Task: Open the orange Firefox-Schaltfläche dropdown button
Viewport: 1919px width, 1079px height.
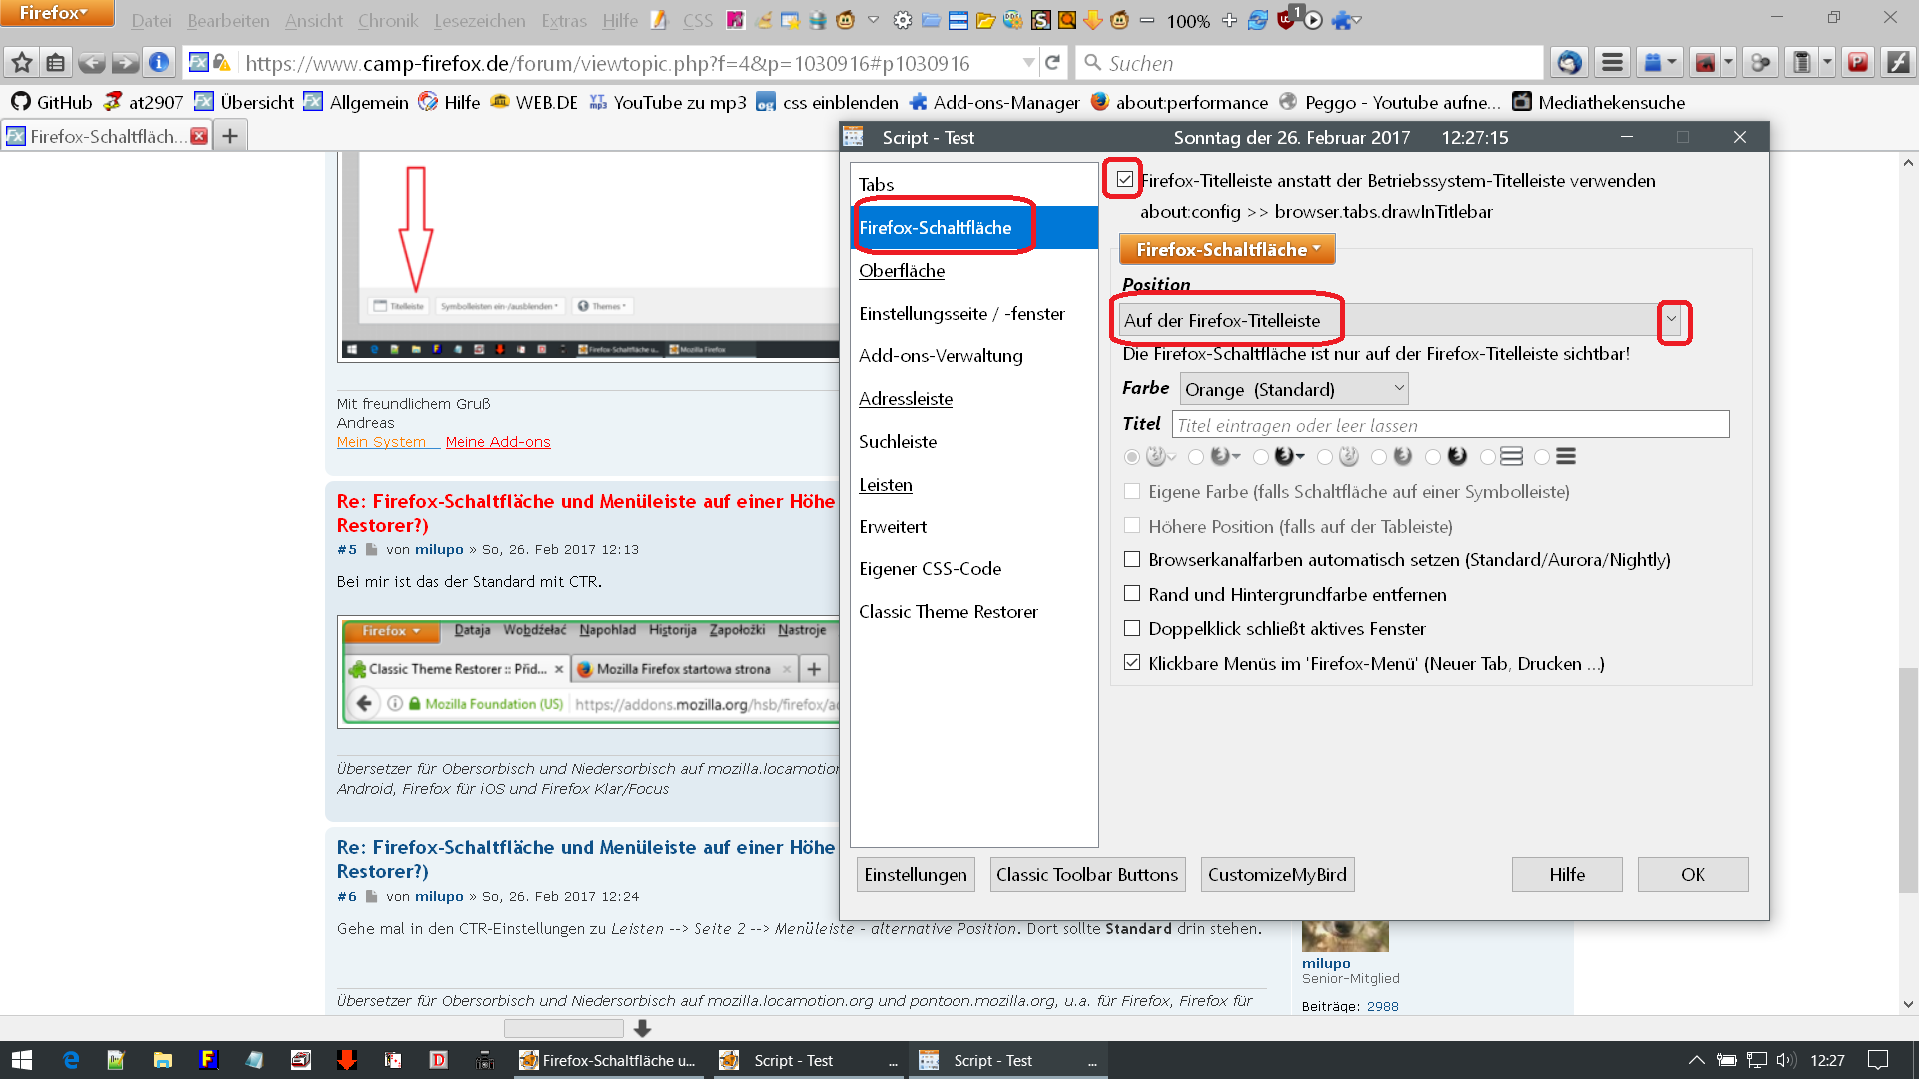Action: (x=1227, y=249)
